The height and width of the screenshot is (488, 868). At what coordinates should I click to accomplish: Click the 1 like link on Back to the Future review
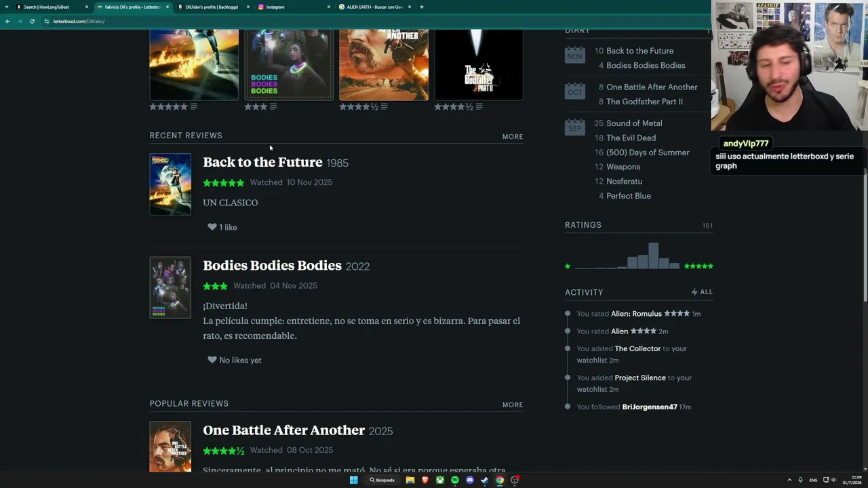click(x=228, y=228)
